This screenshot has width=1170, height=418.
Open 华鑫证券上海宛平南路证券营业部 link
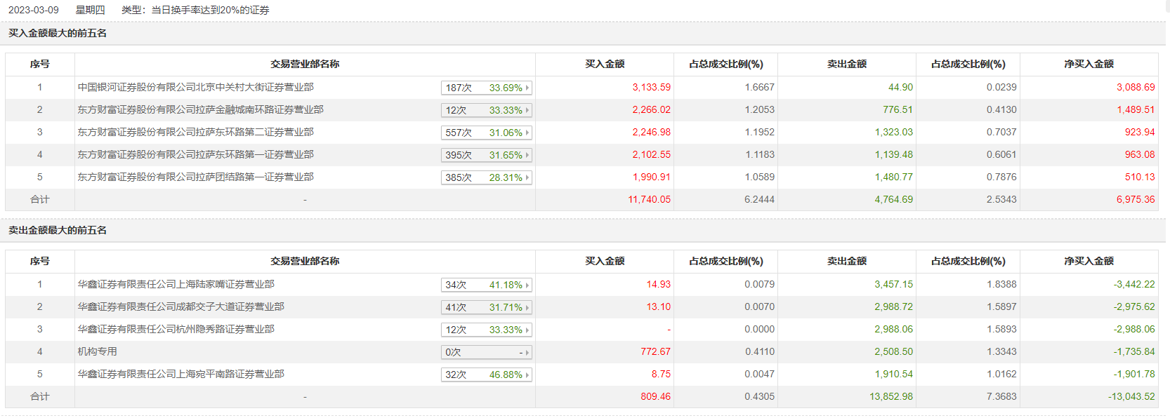180,374
